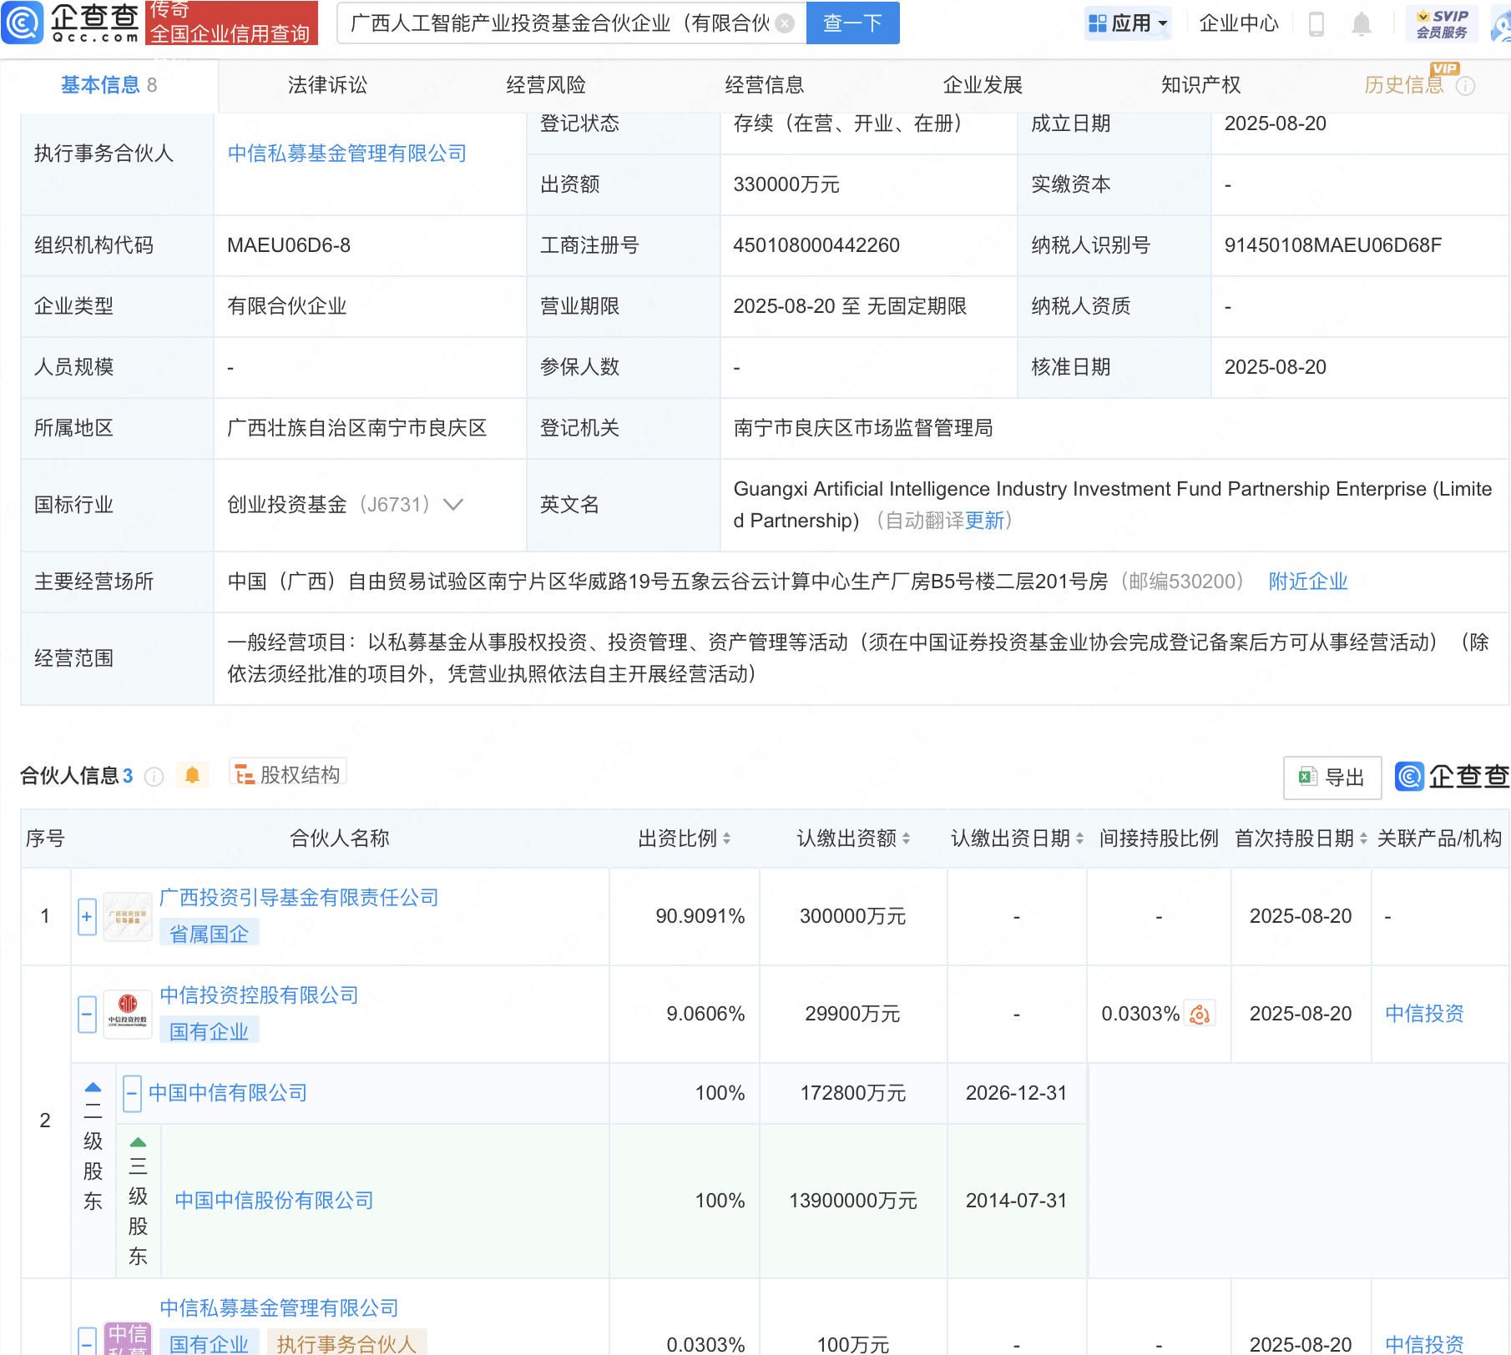Open 广西投资引导基金有限责任公司 link
1511x1355 pixels.
299,898
